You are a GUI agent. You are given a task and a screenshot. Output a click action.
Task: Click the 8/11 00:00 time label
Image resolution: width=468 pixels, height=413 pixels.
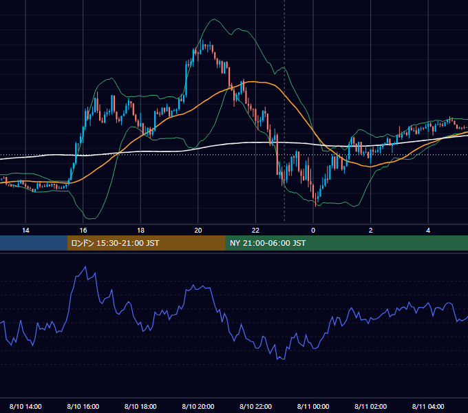[x=313, y=406]
